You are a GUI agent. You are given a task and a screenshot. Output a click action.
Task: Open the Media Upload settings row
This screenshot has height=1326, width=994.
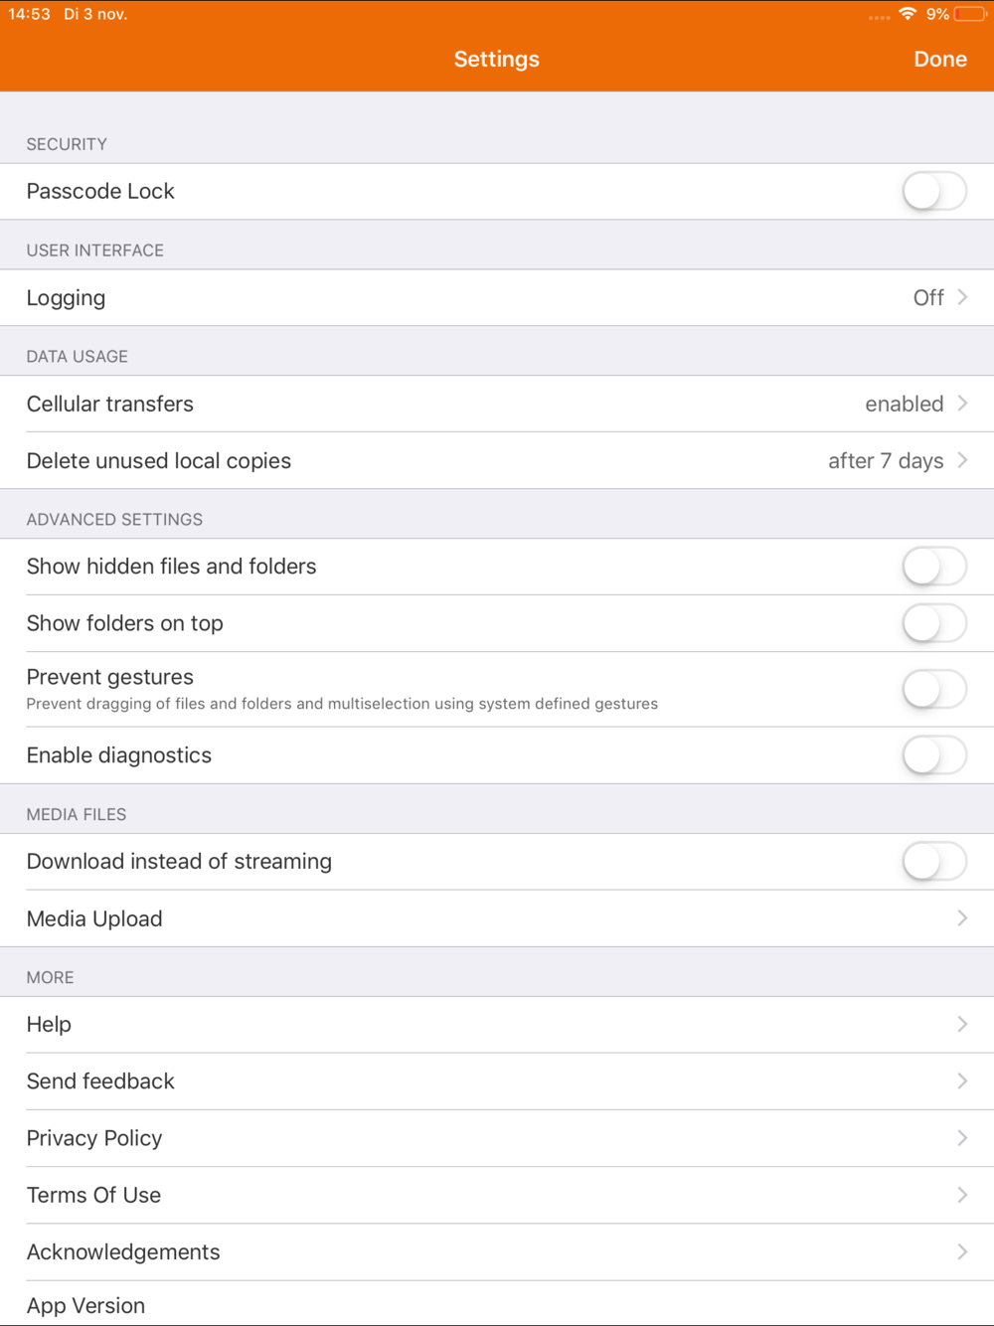[497, 918]
